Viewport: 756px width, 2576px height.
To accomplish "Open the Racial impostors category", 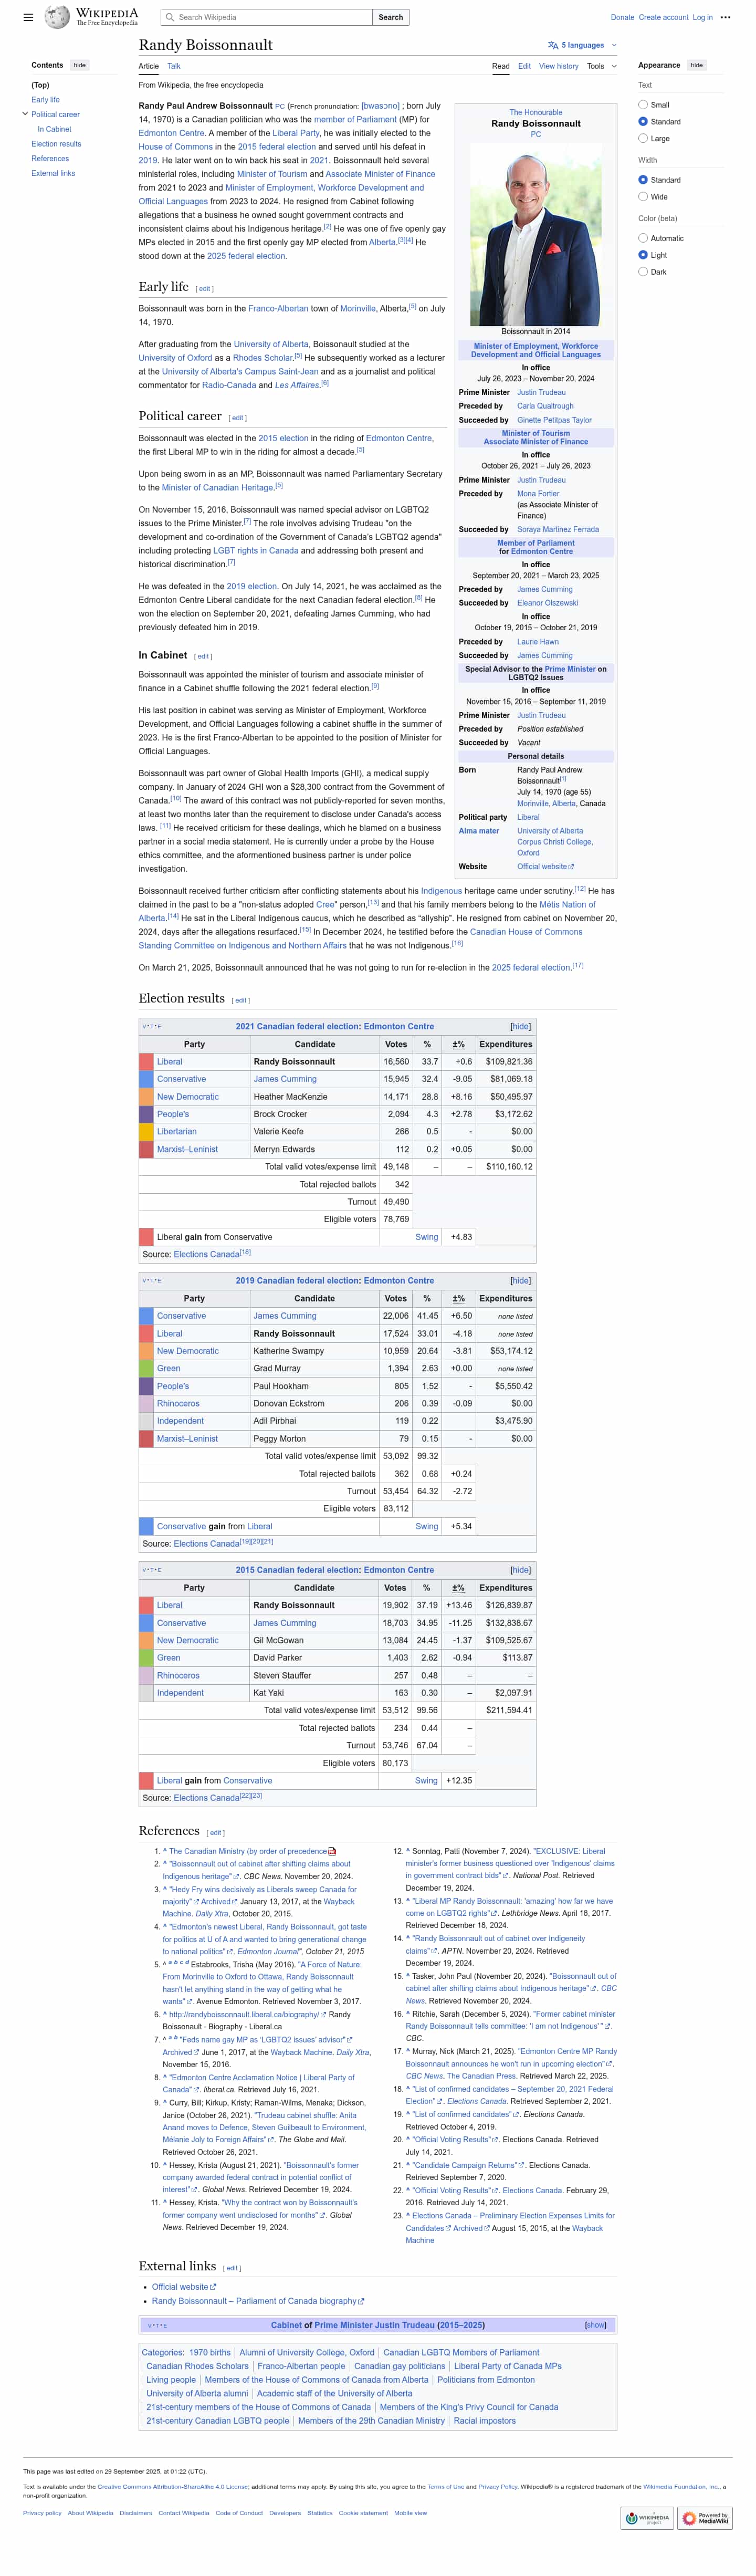I will [x=484, y=2421].
